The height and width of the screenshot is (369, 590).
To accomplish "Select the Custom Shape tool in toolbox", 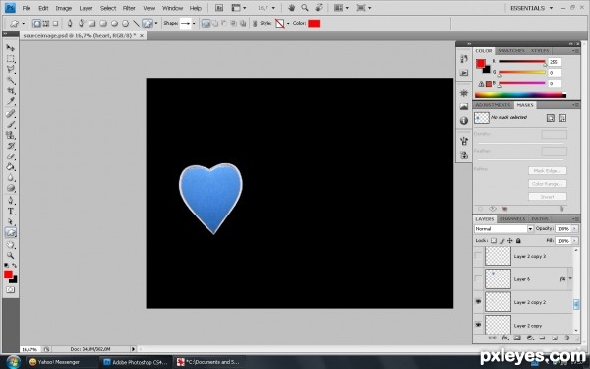I will (x=11, y=232).
